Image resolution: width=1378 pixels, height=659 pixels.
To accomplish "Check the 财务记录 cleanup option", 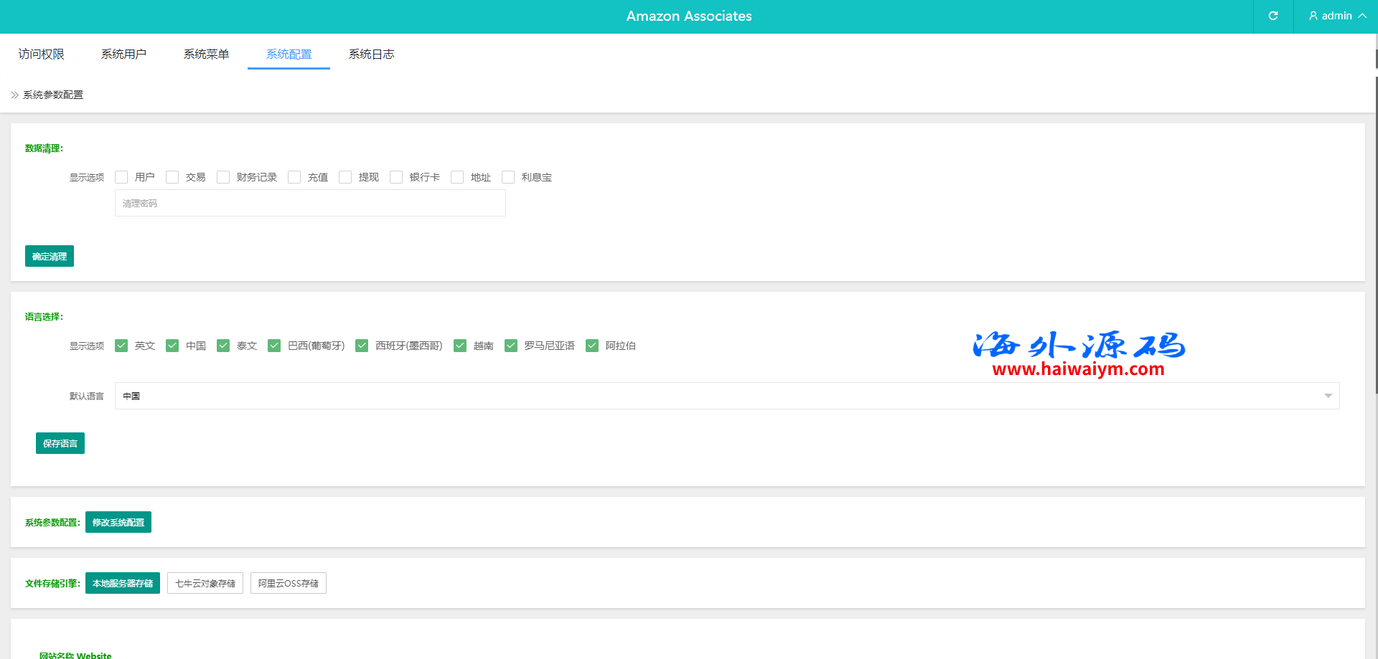I will pyautogui.click(x=223, y=177).
